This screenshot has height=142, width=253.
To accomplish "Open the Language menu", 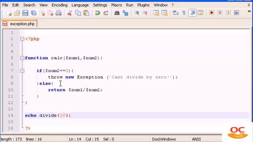I will [x=80, y=5].
